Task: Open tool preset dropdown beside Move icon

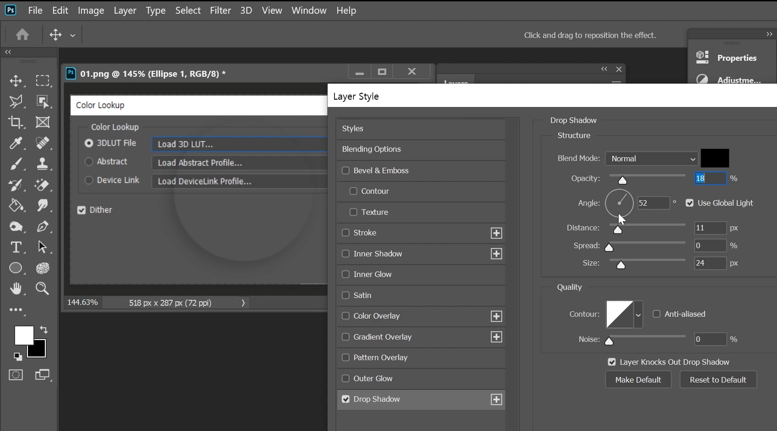Action: click(72, 35)
